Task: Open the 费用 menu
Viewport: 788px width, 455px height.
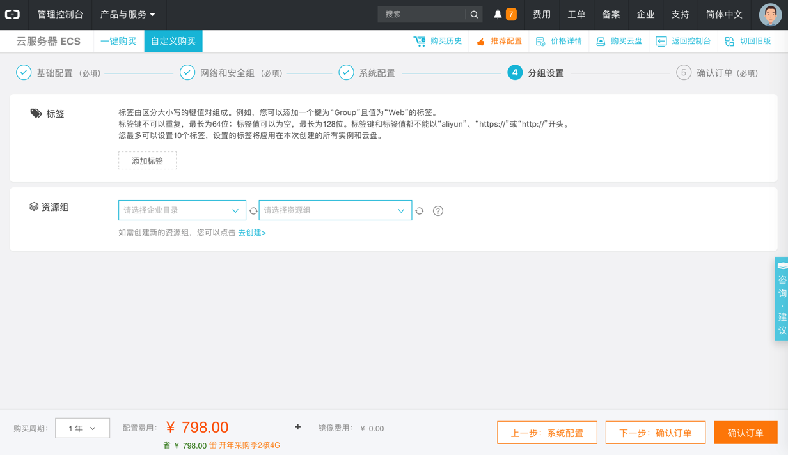Action: [542, 14]
